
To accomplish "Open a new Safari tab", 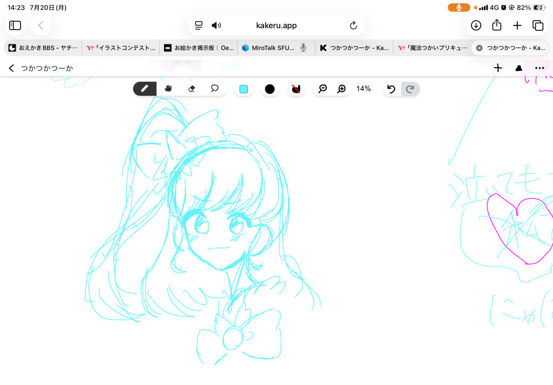I will point(517,25).
